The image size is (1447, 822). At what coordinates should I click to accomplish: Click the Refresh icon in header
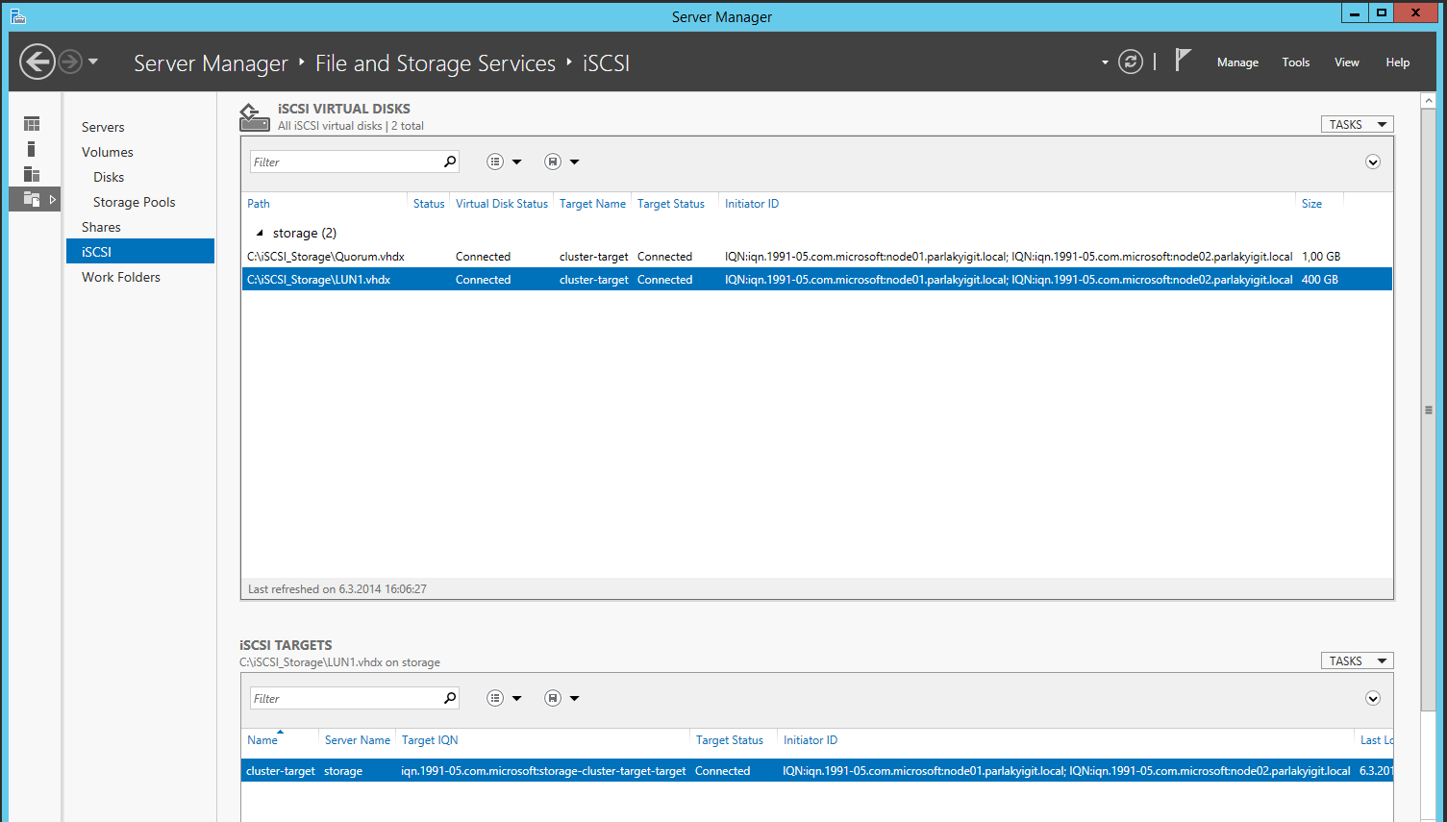(1131, 62)
